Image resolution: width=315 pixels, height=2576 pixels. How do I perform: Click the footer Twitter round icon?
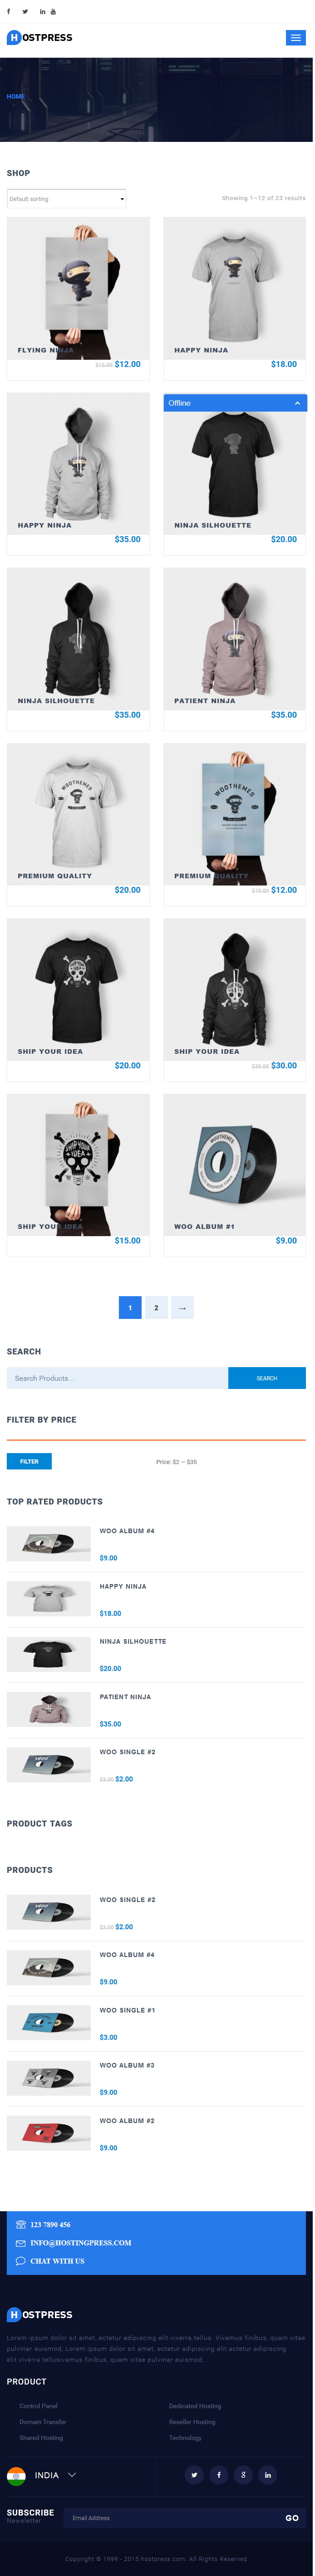[x=194, y=2475]
